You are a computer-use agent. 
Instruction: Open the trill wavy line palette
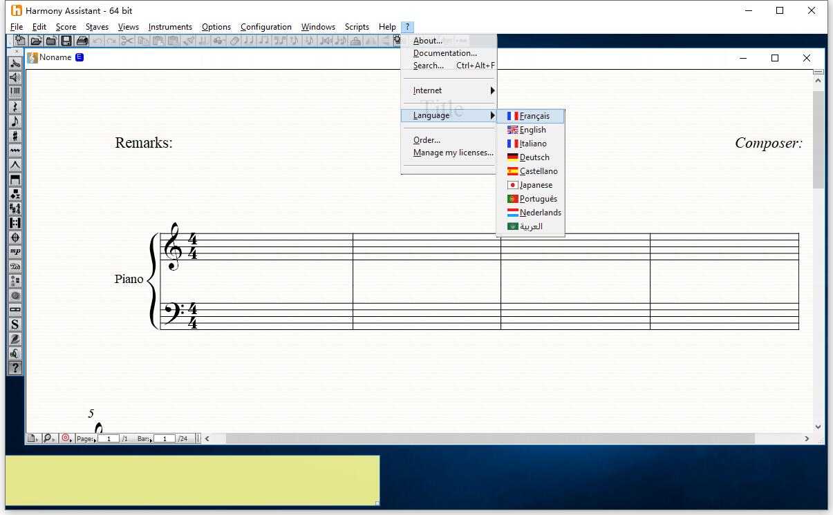pyautogui.click(x=15, y=150)
